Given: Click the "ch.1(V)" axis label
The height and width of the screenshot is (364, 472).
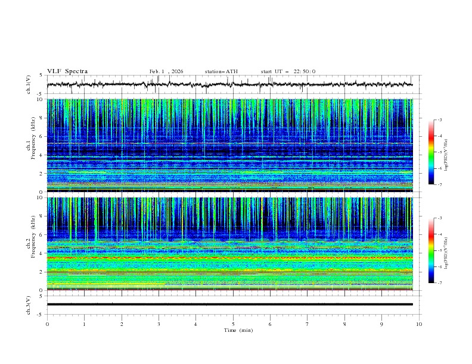Looking at the screenshot, I should point(29,84).
